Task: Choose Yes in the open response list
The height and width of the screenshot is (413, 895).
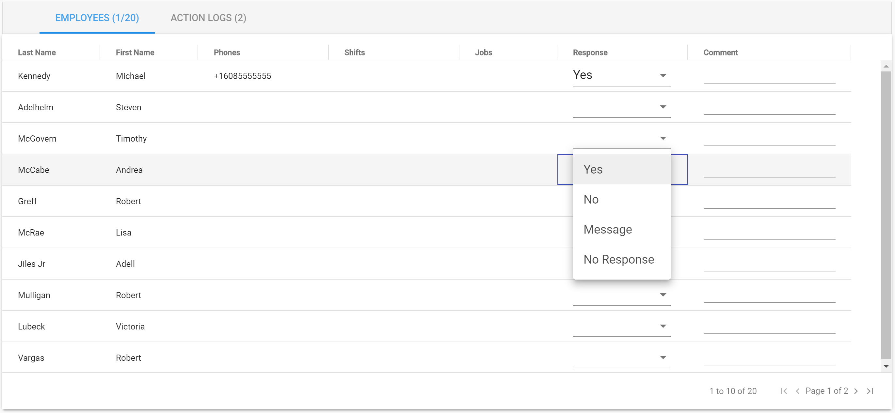Action: [622, 169]
